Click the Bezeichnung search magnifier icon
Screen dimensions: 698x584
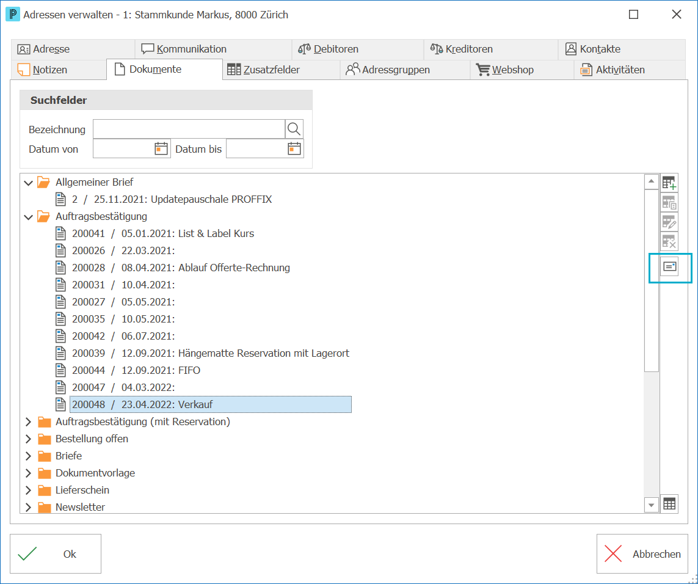click(294, 129)
